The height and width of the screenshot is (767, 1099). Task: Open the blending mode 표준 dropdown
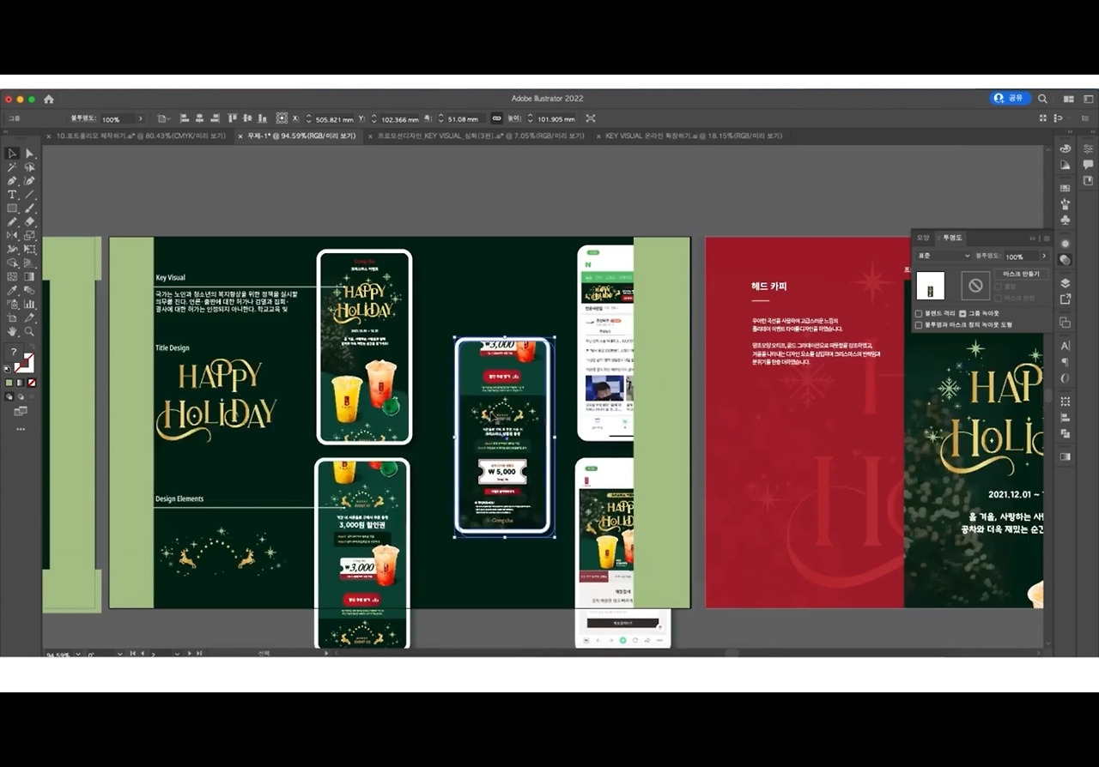pyautogui.click(x=944, y=257)
